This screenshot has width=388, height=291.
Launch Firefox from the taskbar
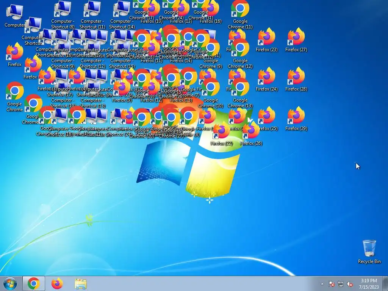pyautogui.click(x=57, y=283)
